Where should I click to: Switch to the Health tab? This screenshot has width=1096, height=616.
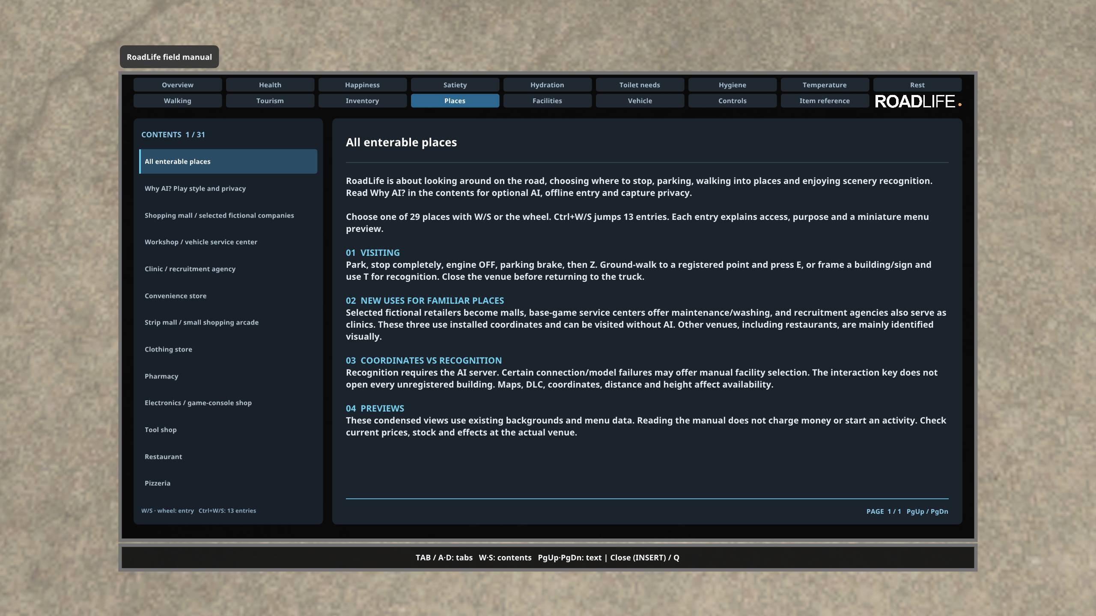click(270, 85)
